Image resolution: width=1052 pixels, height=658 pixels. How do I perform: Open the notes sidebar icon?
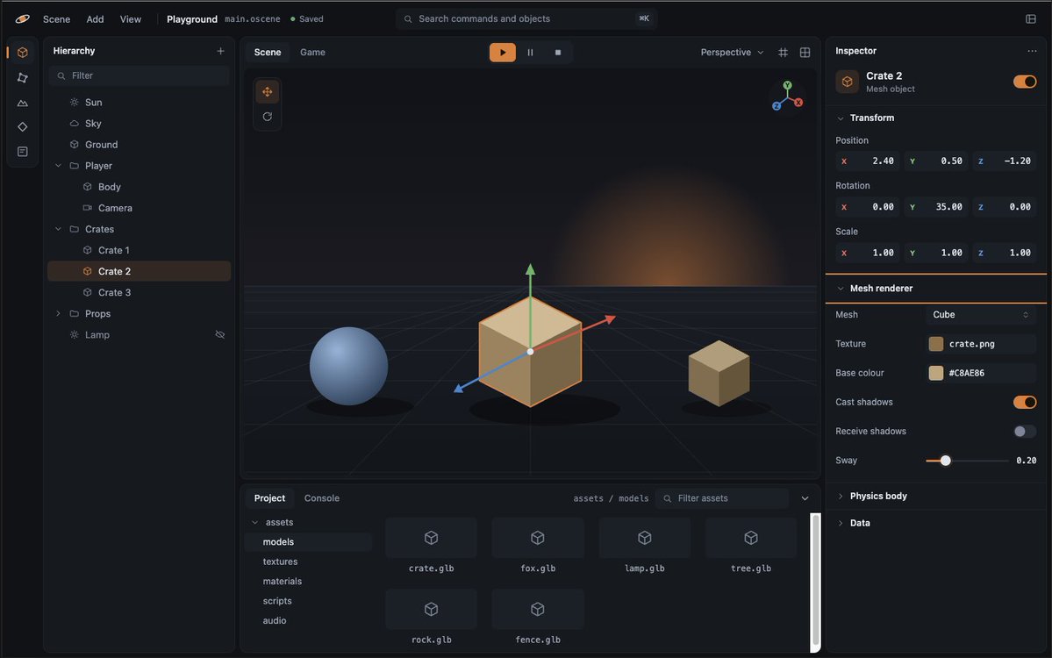(22, 152)
